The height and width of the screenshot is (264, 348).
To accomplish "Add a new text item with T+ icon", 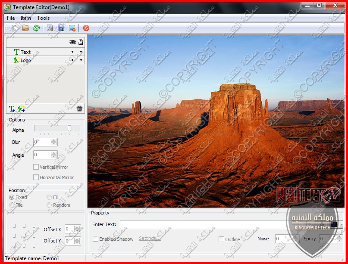I will (12, 109).
